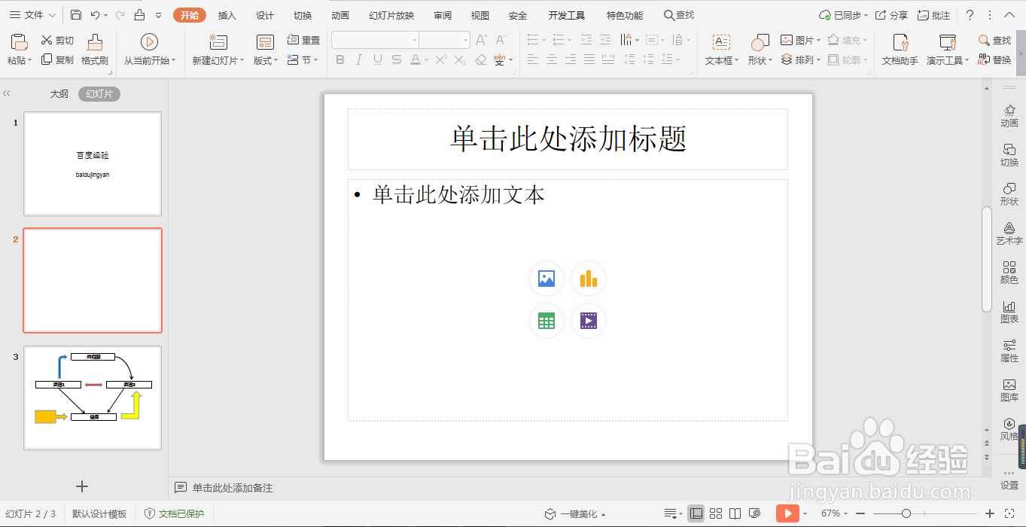Select slide 3 thumbnail in the panel
The width and height of the screenshot is (1026, 527).
(x=92, y=398)
